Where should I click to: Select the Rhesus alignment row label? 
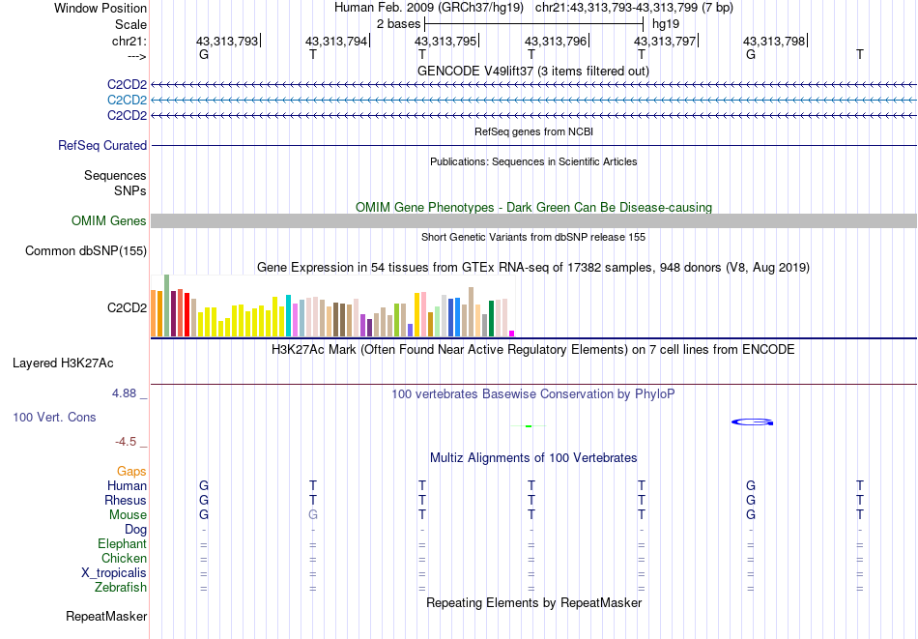pos(126,500)
